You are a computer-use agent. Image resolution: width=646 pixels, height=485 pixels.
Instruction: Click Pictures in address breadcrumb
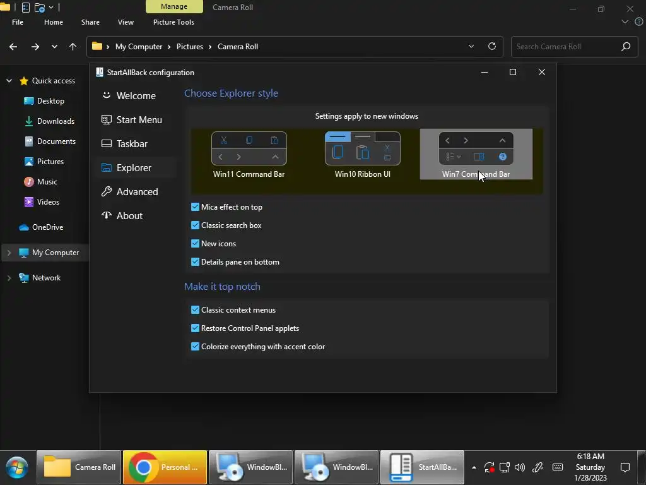point(190,47)
